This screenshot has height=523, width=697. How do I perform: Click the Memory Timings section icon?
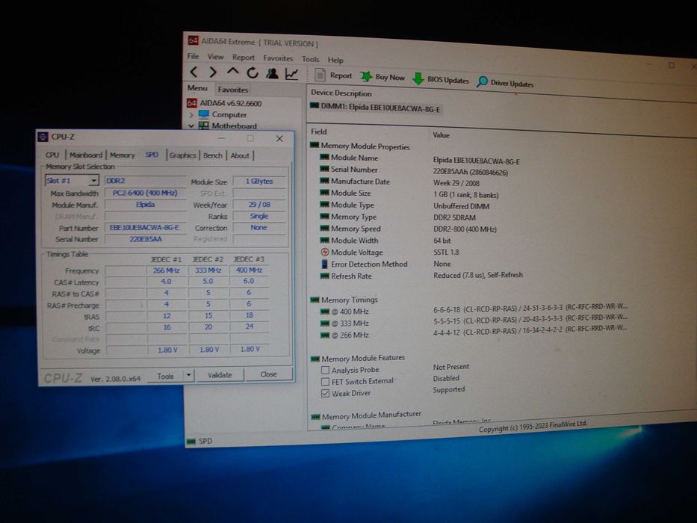[315, 300]
